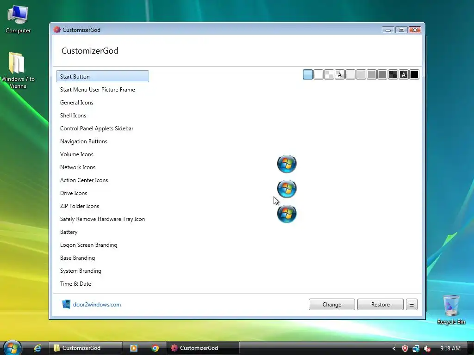Open Logon Screen Branding
Screen dimensions: 474x355
[x=88, y=245]
